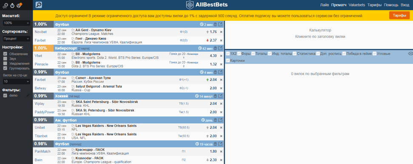Viewport: 413px width, 164px height.
Task: Click odds 2.30 on the Bwin row
Action: click(x=213, y=160)
